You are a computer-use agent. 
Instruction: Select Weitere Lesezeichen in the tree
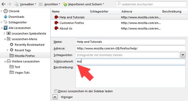26,61
